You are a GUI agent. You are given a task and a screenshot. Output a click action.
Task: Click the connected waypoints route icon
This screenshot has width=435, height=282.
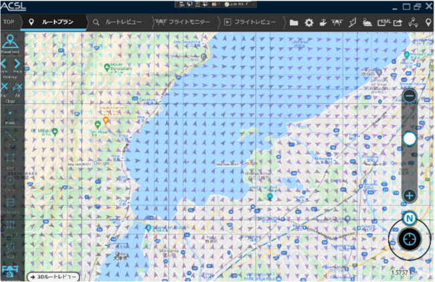click(x=413, y=23)
